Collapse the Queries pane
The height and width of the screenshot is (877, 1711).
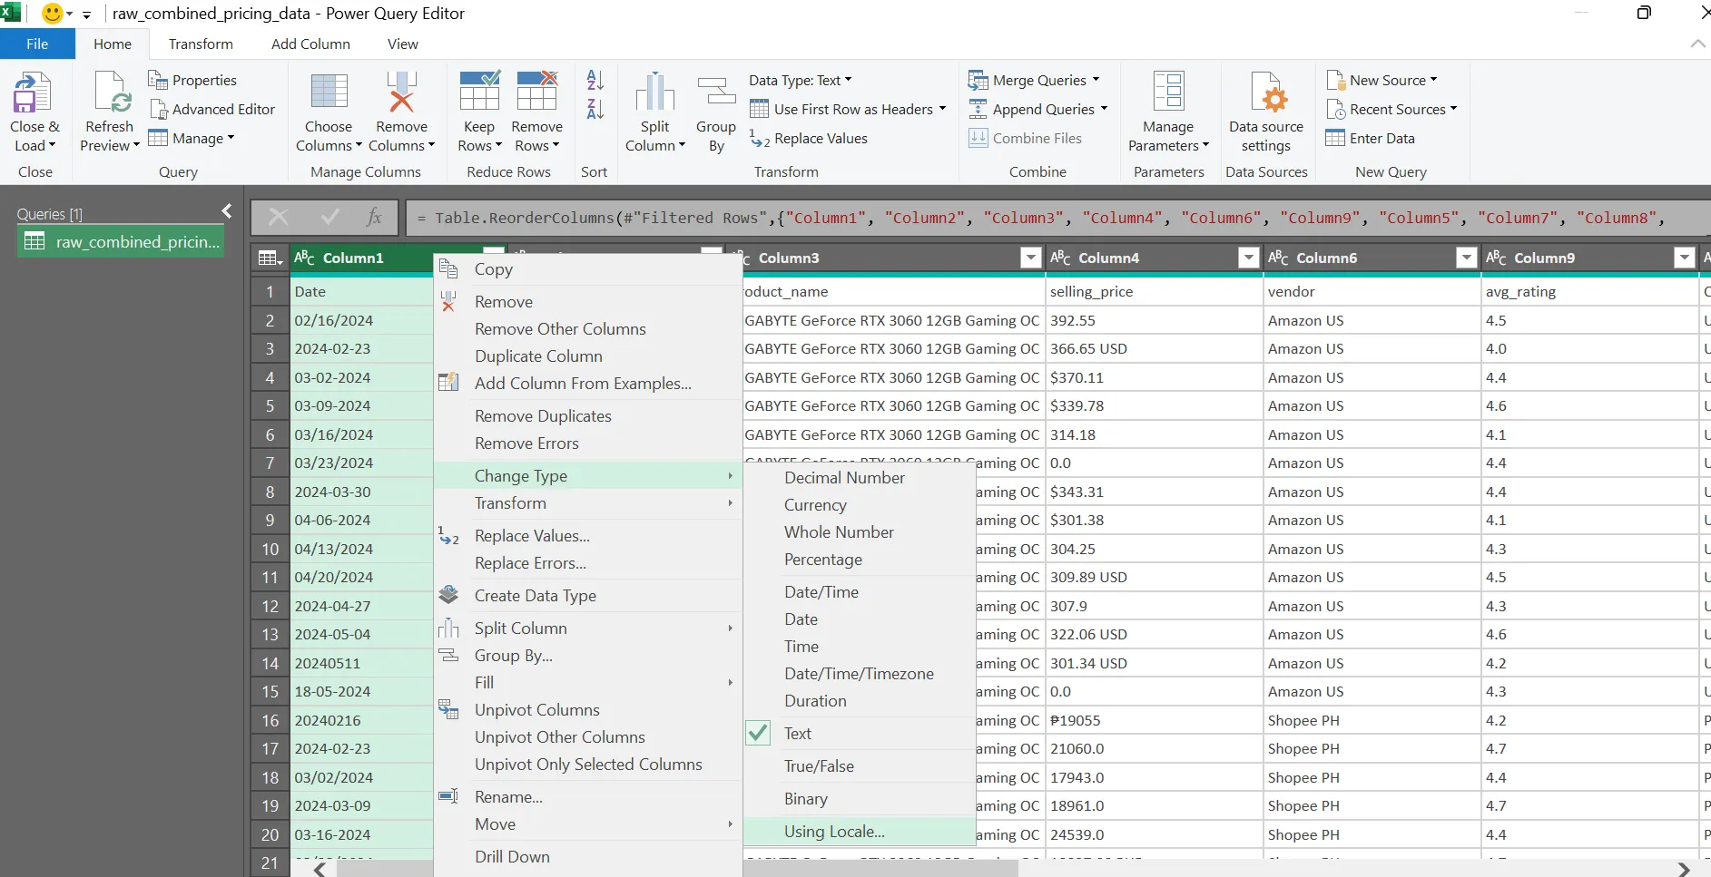tap(226, 210)
